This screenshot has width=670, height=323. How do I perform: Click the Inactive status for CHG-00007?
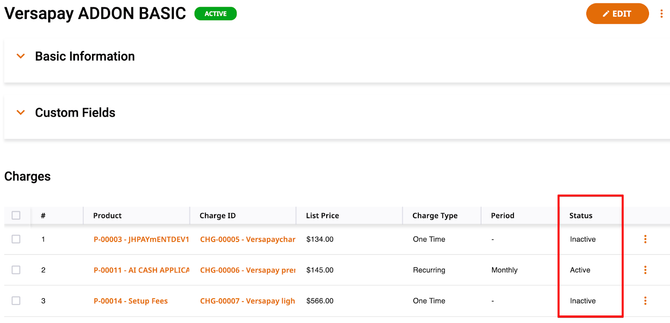[582, 301]
